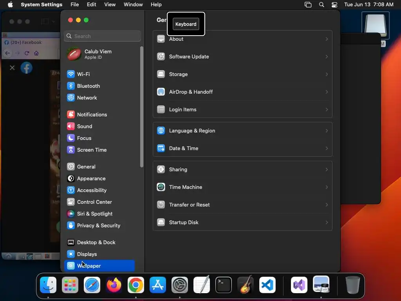Open Calub Viem Apple ID profile

tap(99, 54)
